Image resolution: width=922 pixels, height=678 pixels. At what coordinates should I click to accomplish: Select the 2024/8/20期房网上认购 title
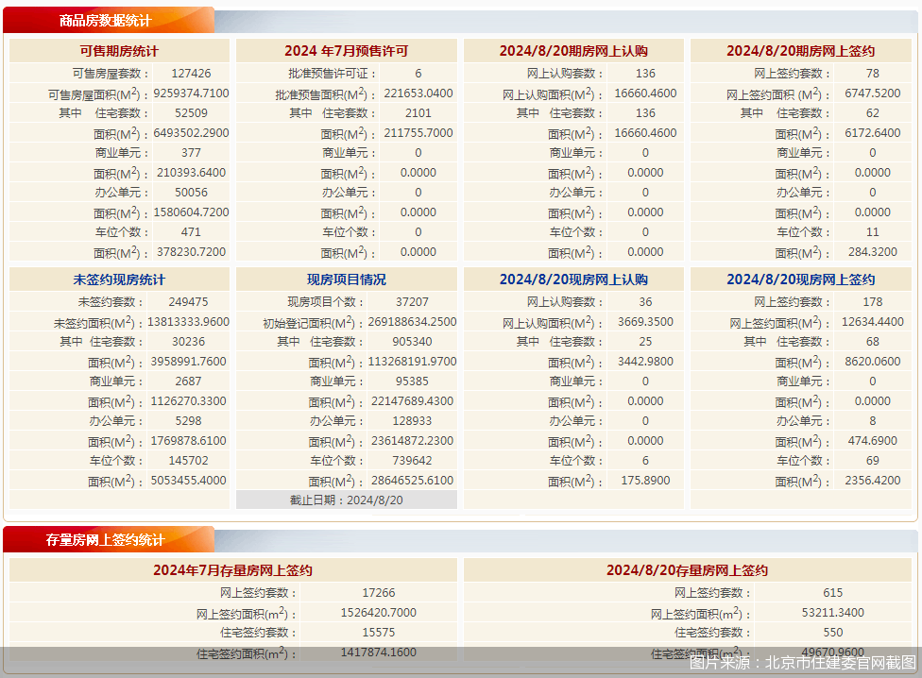point(573,51)
